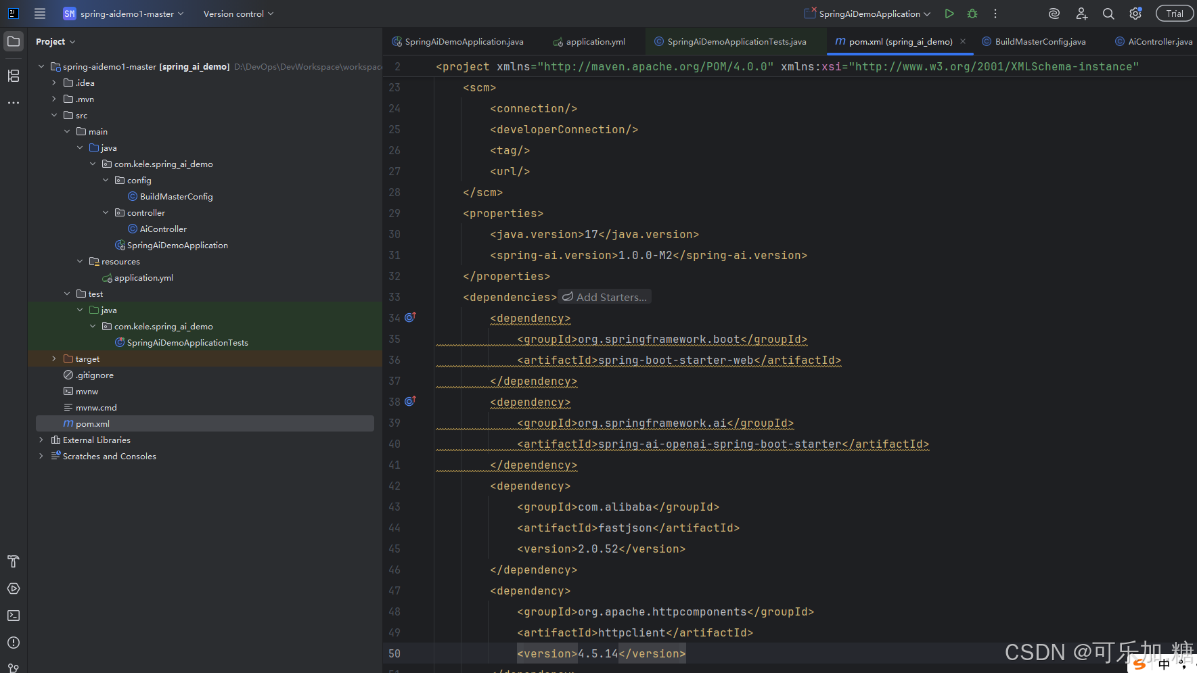The image size is (1197, 673).
Task: Open the SpringAiDemoApplication run configuration dropdown
Action: tap(867, 14)
